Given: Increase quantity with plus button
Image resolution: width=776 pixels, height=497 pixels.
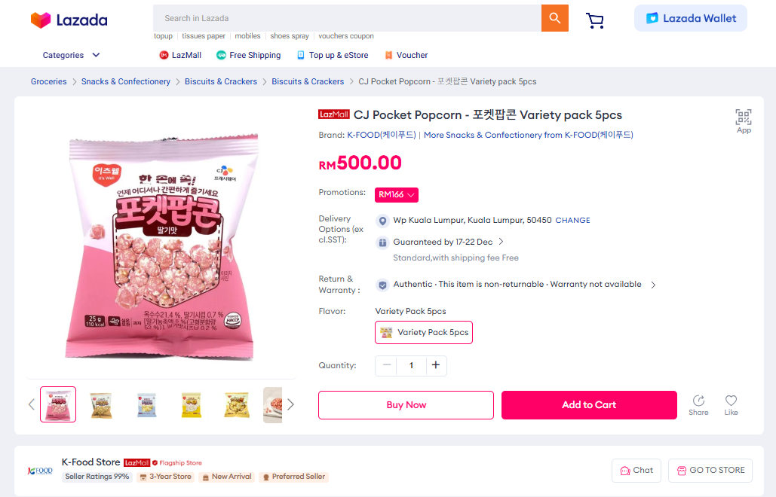Looking at the screenshot, I should tap(435, 365).
